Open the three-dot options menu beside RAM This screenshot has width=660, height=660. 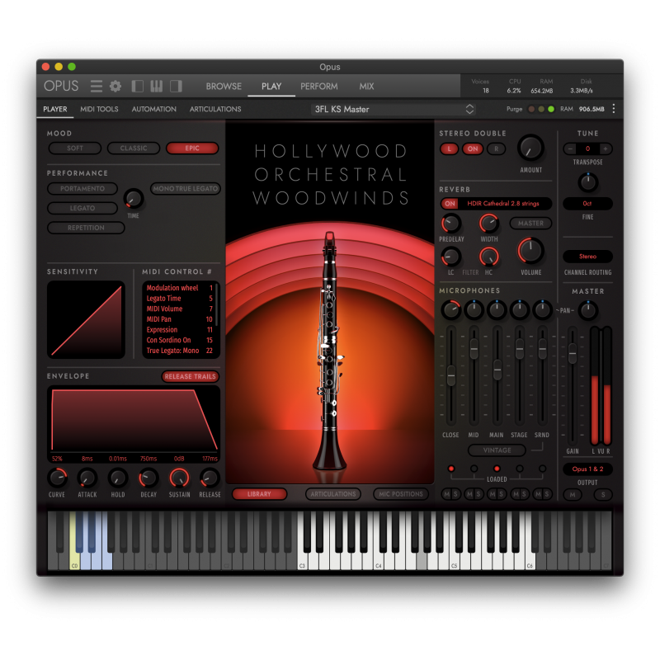coord(614,109)
